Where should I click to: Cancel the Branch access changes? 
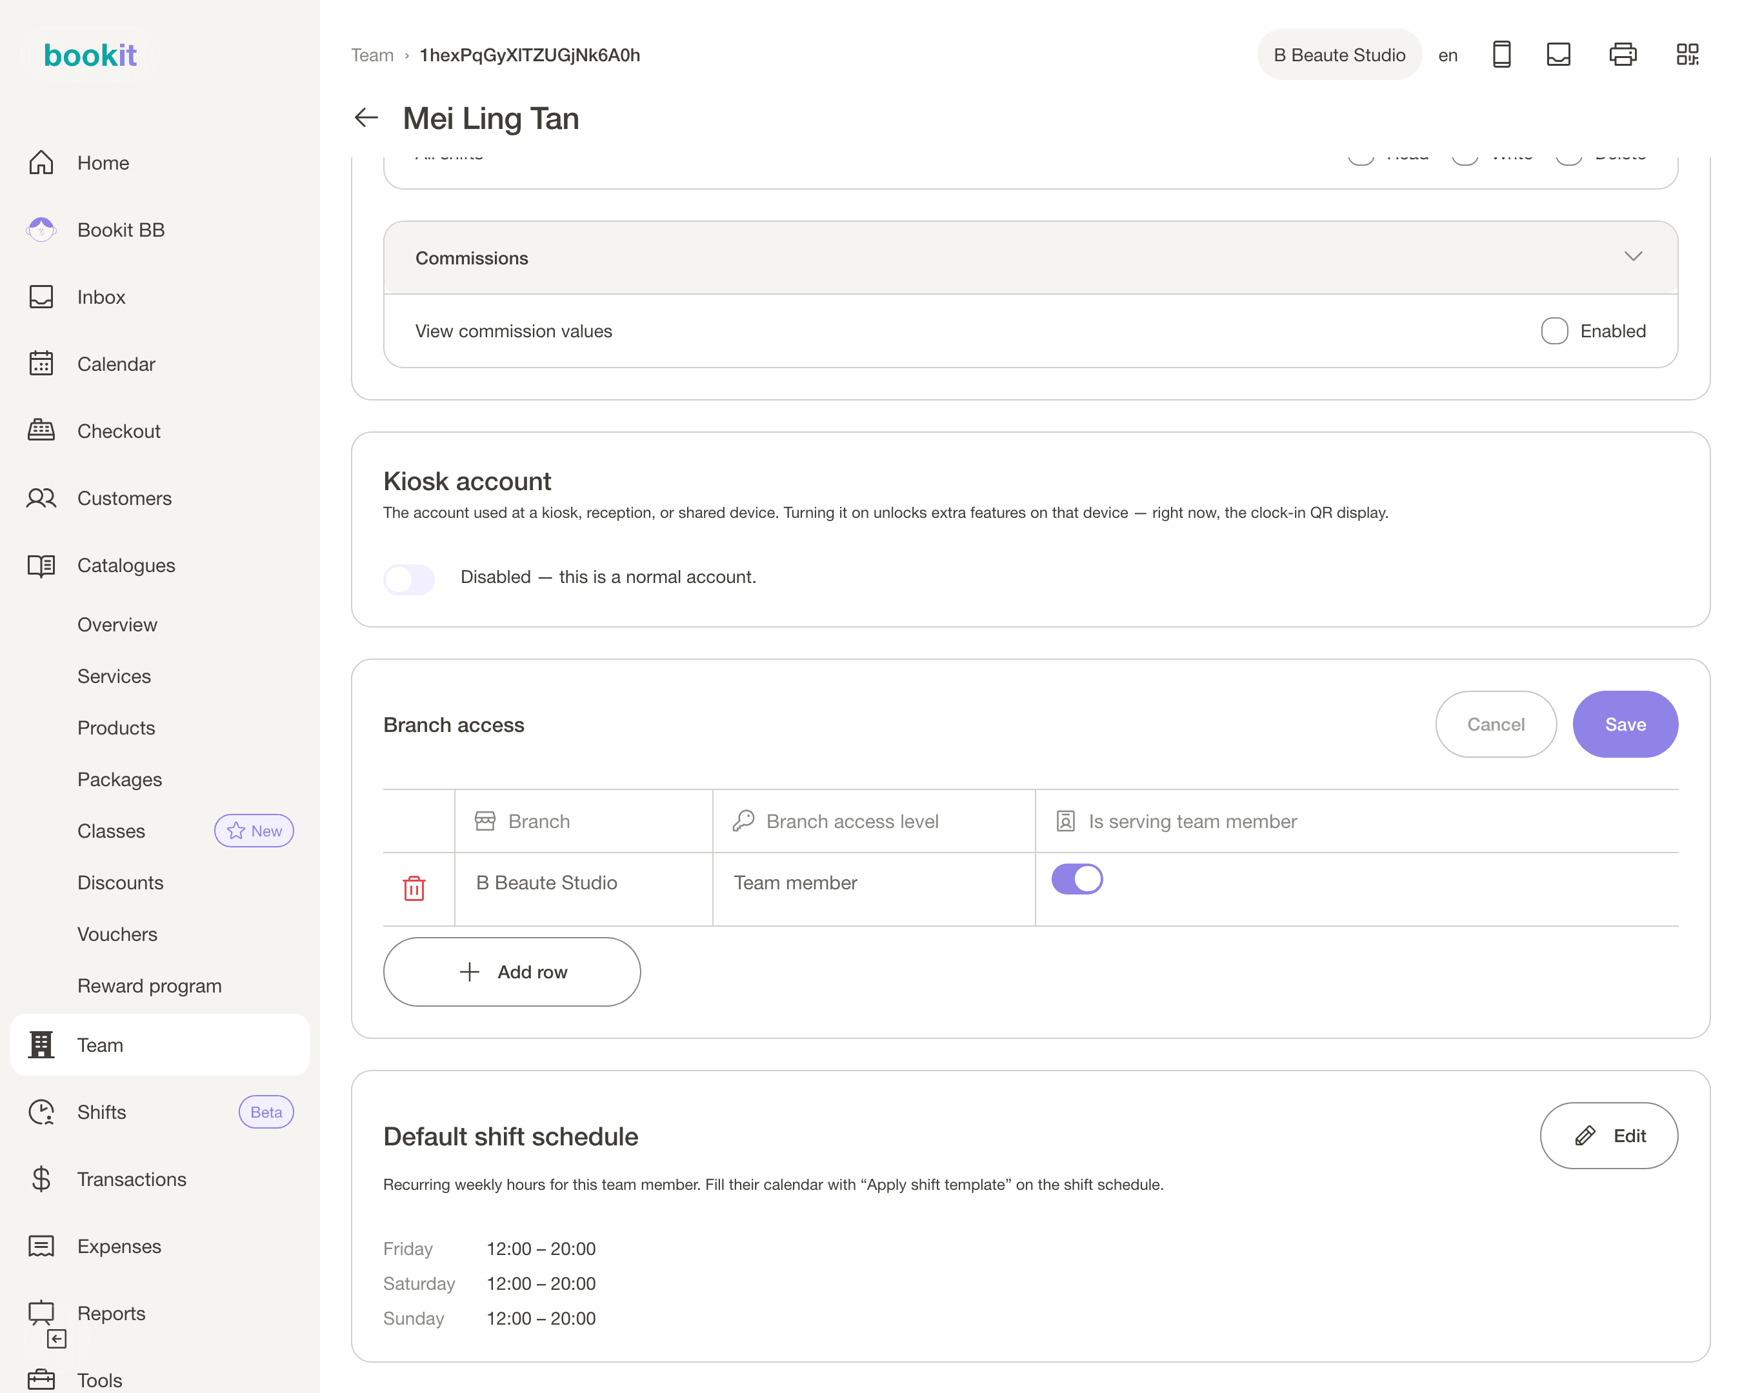[1496, 724]
